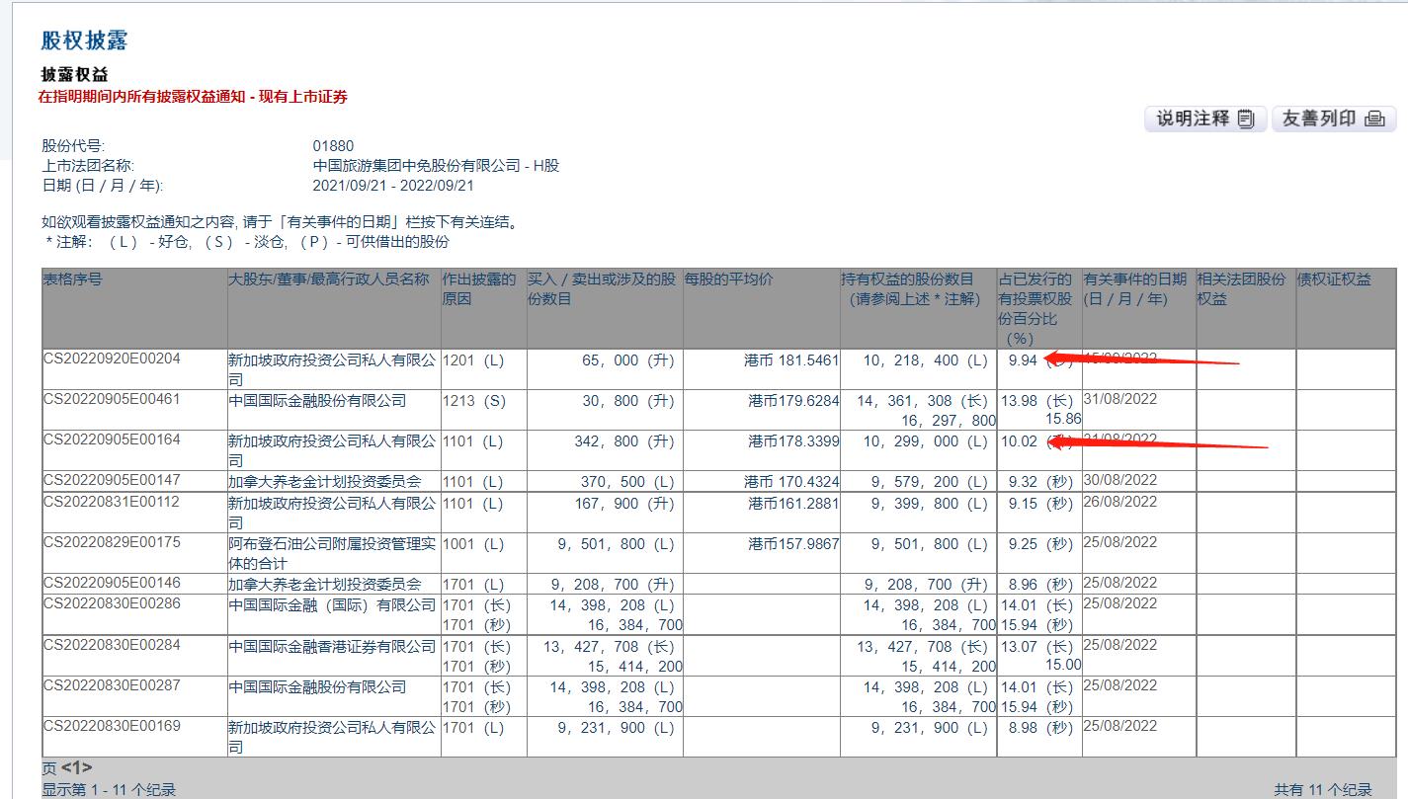Viewport: 1408px width, 799px height.
Task: Click event date 30/08/2022
Action: [x=1120, y=480]
